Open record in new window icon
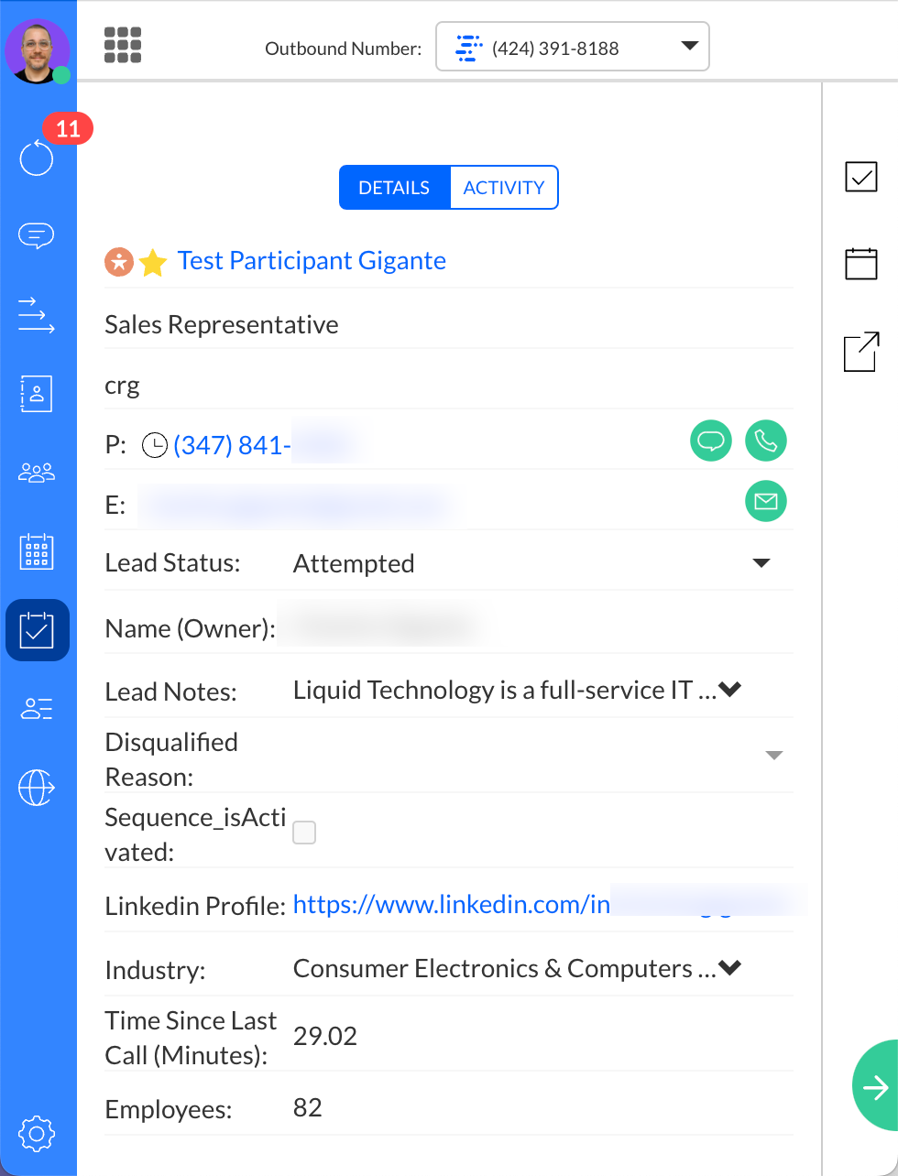 point(860,352)
